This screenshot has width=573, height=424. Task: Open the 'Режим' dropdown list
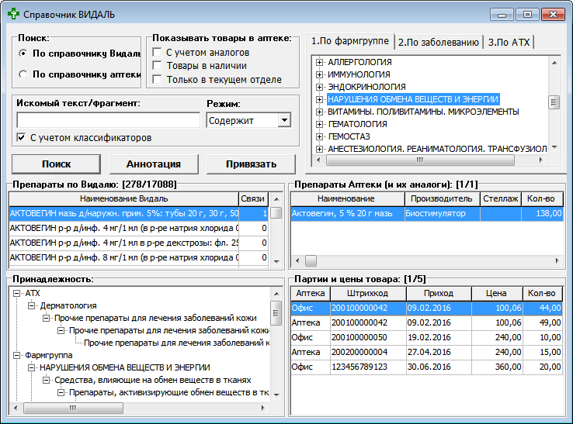(x=283, y=120)
